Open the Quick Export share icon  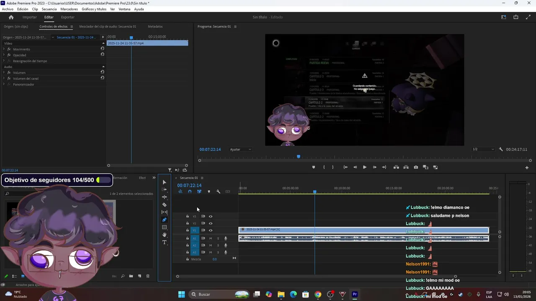pos(516,17)
